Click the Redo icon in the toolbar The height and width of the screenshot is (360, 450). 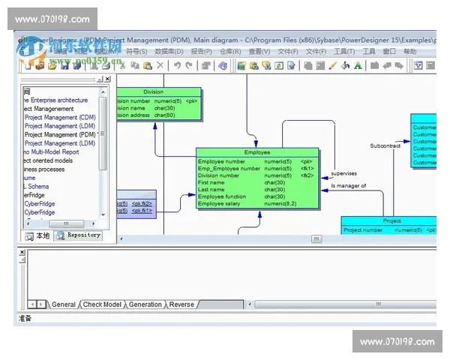pos(188,66)
